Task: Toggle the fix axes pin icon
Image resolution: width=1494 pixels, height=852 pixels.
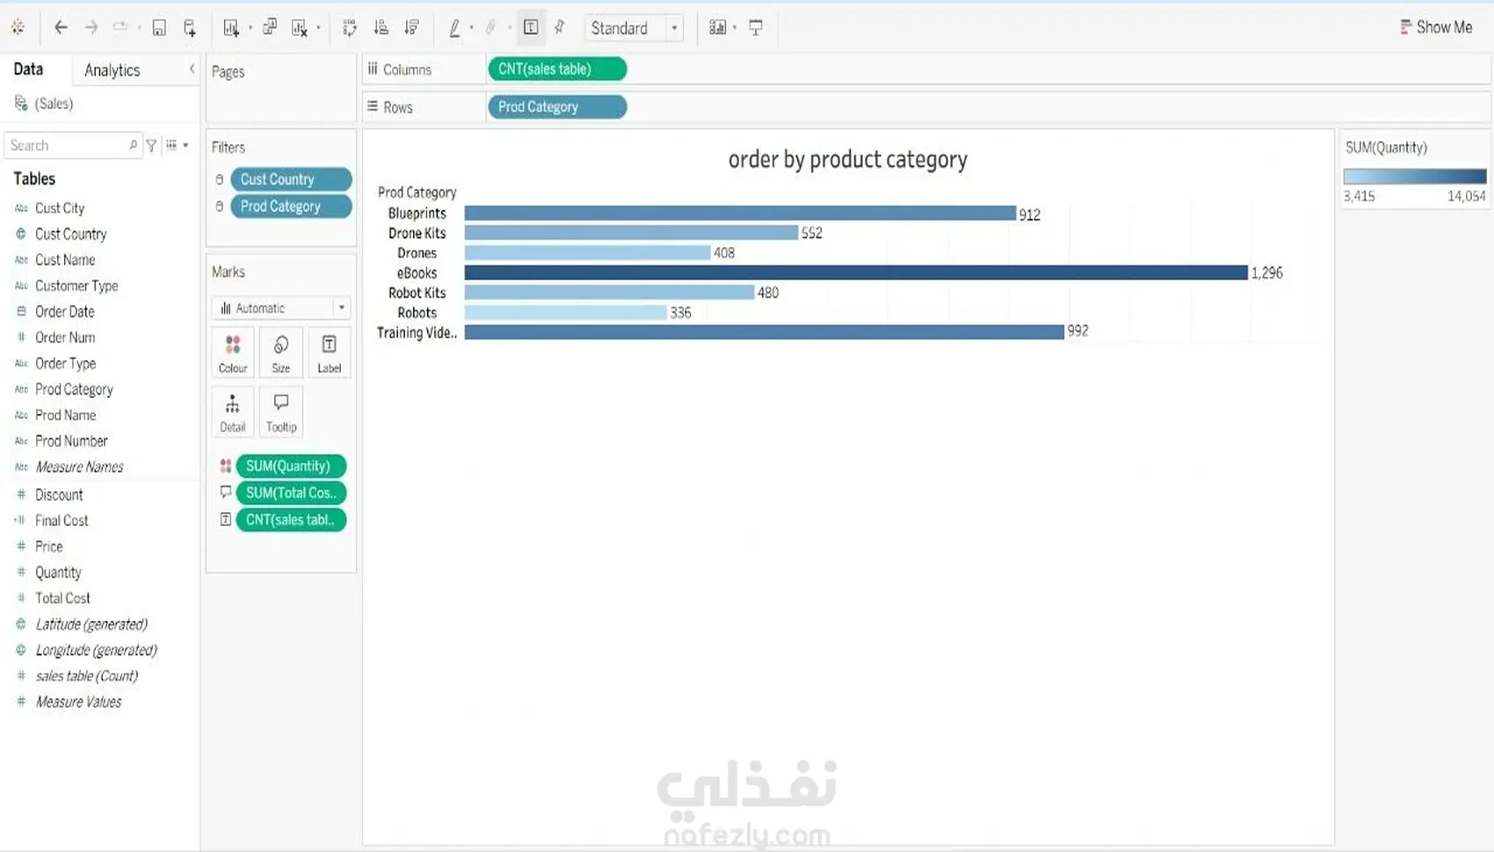Action: tap(560, 28)
